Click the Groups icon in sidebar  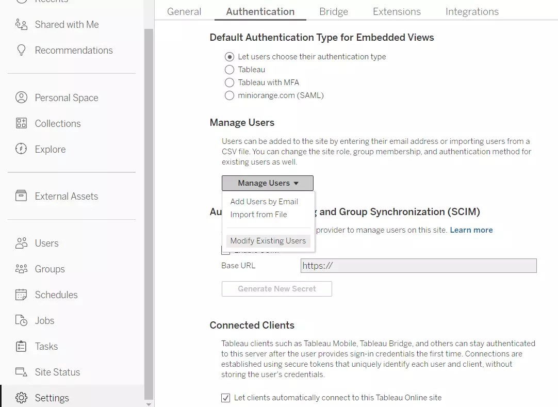point(21,269)
